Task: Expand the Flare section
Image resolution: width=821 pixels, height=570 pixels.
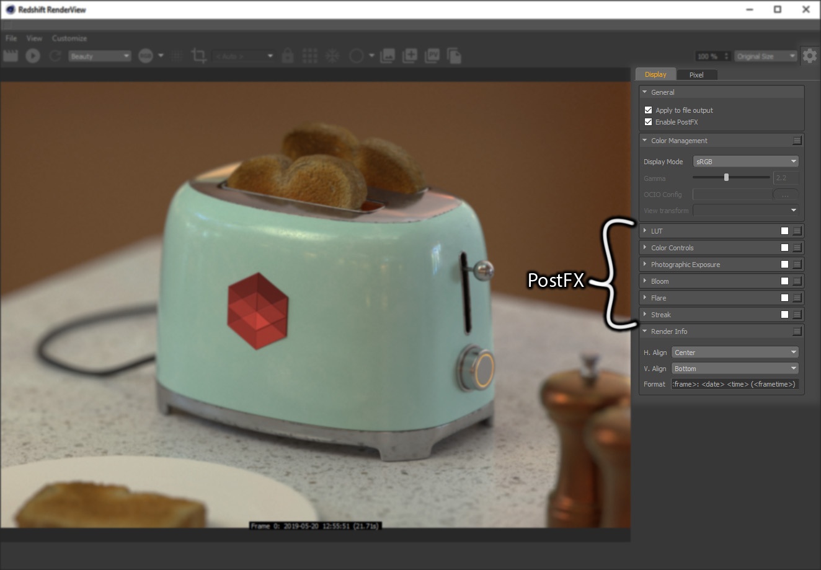Action: click(x=645, y=297)
